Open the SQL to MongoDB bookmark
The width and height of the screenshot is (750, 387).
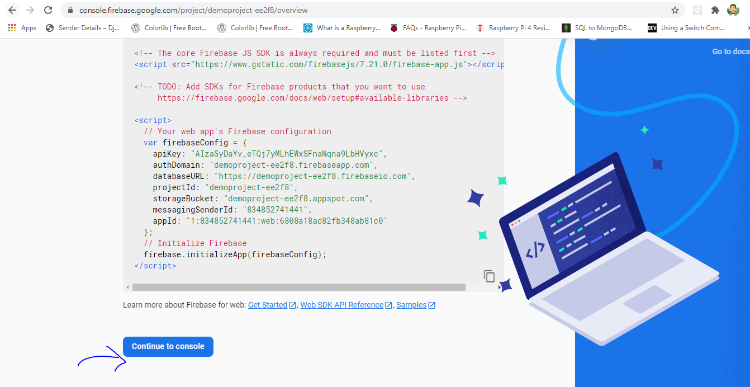pos(597,28)
